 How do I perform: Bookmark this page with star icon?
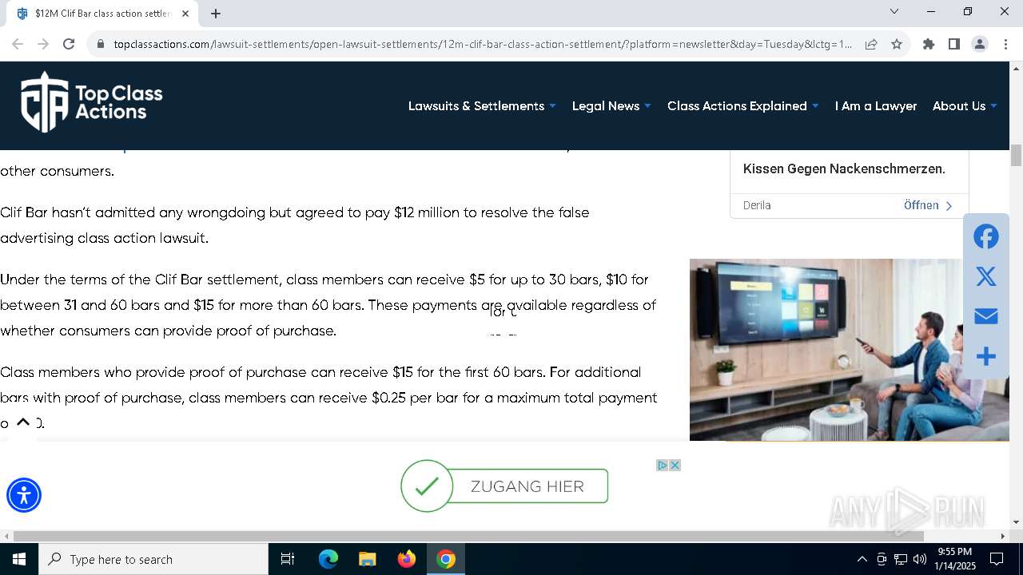pos(897,44)
